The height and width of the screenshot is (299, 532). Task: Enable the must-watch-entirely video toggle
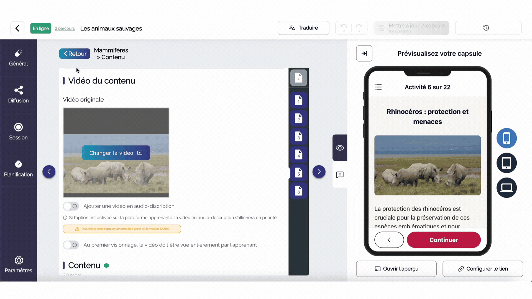(x=71, y=245)
